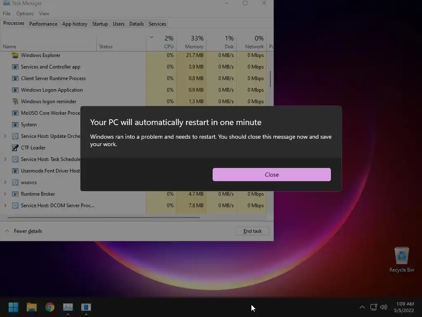The height and width of the screenshot is (317, 422).
Task: Sort processes by Name column
Action: (x=49, y=43)
